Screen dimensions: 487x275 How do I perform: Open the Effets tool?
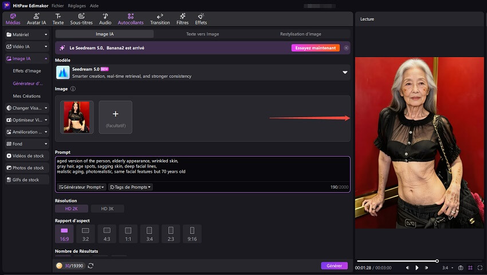point(201,19)
